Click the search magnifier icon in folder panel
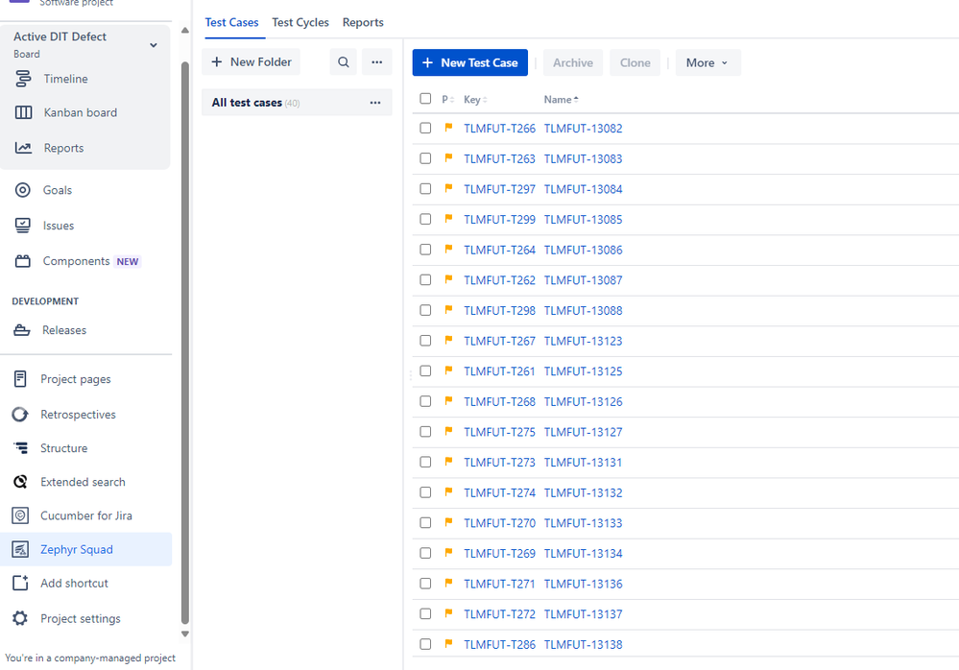 click(344, 62)
